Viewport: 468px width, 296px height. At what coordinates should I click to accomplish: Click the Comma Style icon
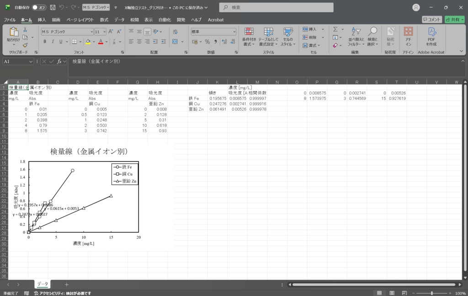tap(216, 42)
